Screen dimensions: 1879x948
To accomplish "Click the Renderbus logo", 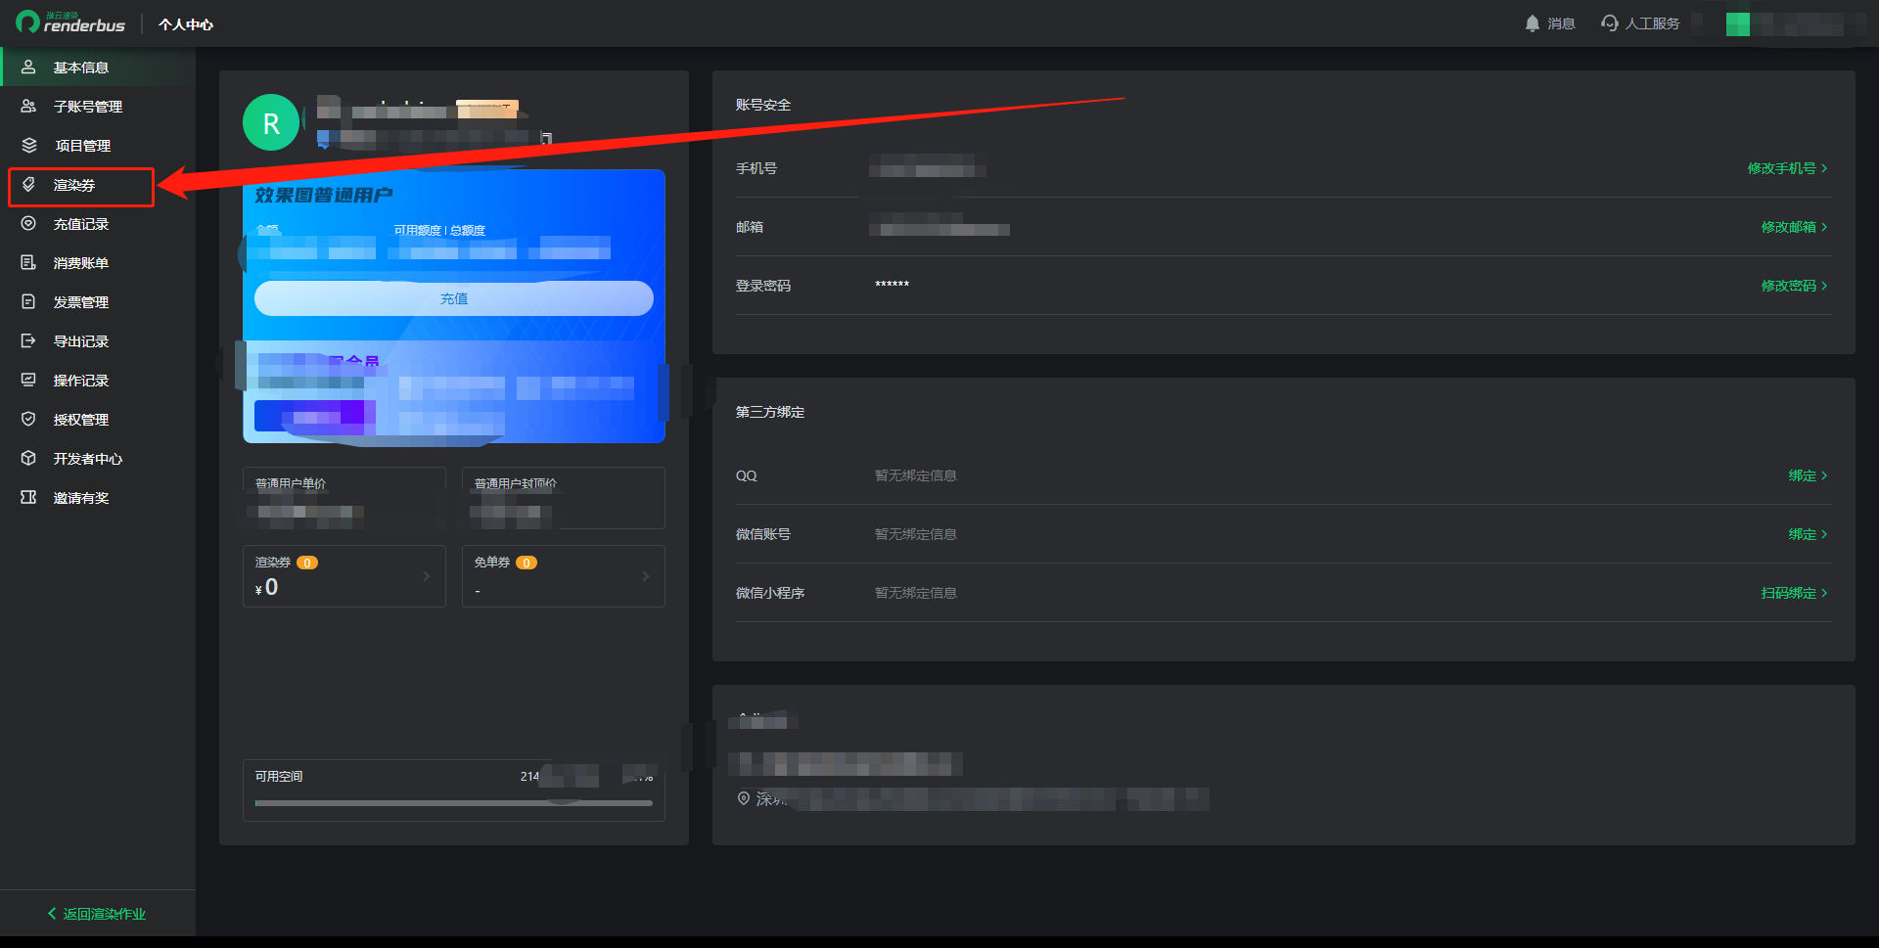I will coord(70,23).
